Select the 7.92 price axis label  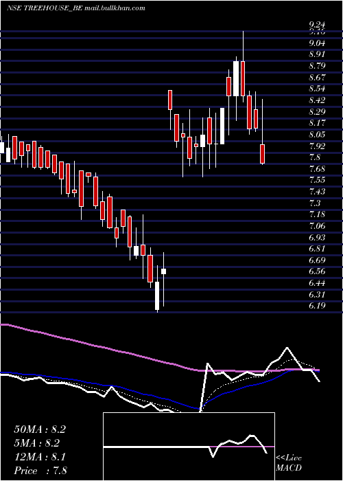click(x=317, y=146)
